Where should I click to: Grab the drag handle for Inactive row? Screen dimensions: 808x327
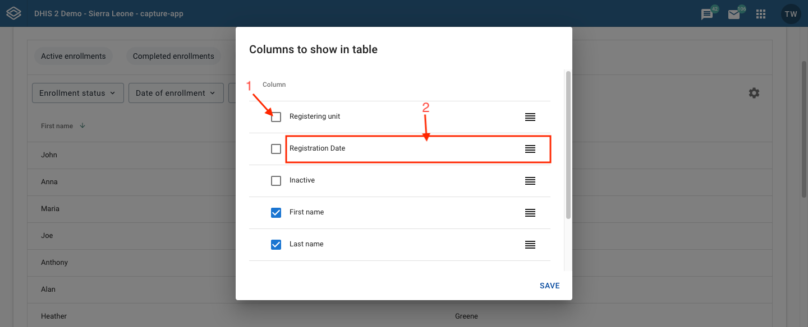point(530,181)
